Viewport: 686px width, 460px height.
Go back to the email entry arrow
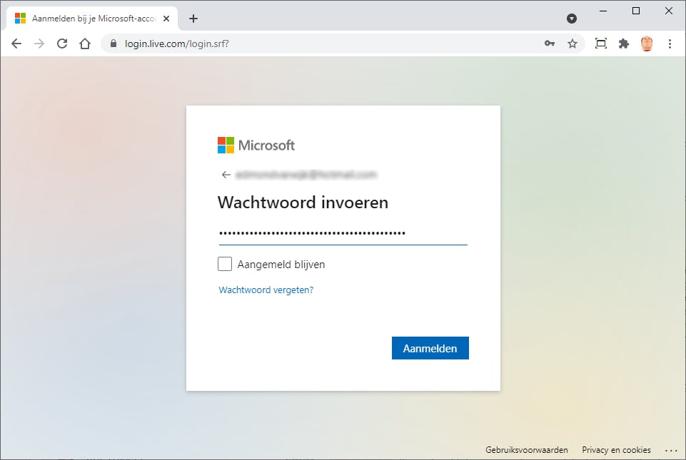tap(226, 175)
